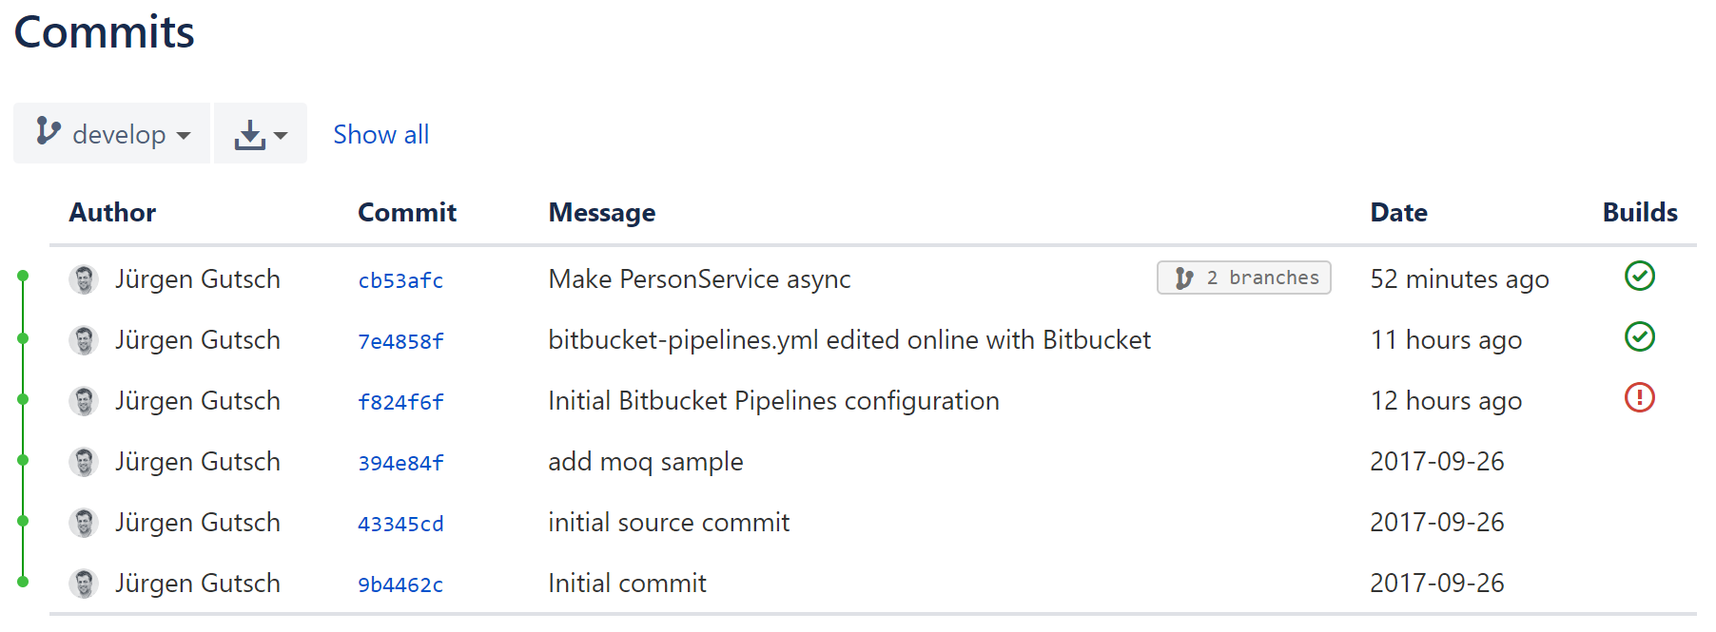Click Jürgen Gutsch author name on the 7e4858f row

click(198, 340)
